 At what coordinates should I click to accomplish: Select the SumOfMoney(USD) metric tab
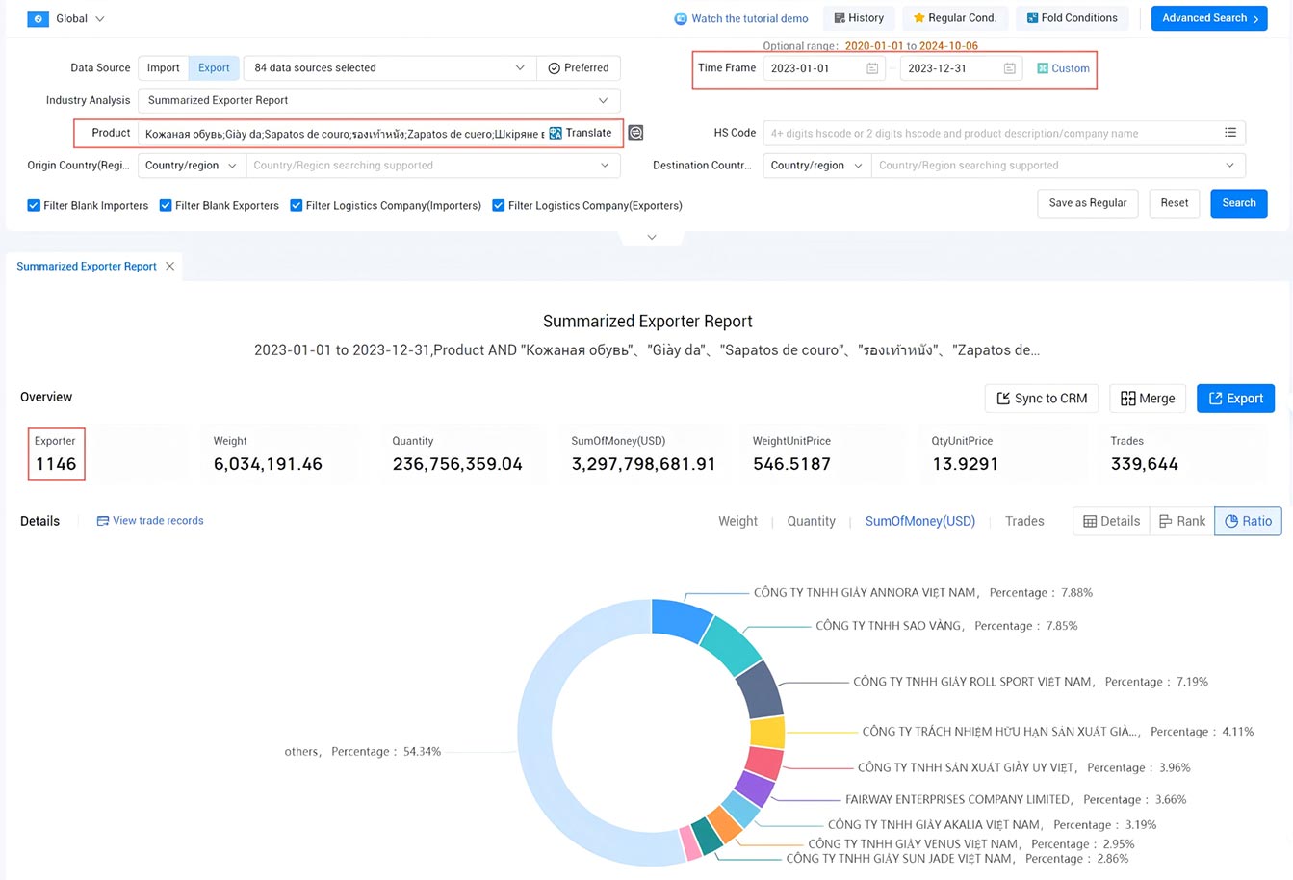click(919, 521)
